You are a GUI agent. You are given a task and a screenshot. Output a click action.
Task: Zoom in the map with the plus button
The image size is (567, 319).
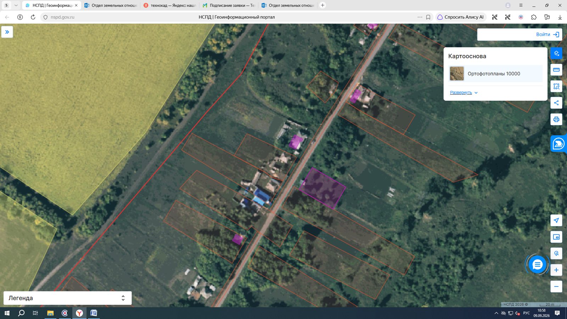point(556,270)
